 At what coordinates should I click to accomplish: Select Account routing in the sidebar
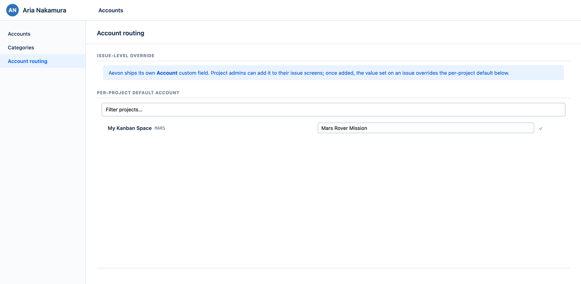[x=43, y=61]
